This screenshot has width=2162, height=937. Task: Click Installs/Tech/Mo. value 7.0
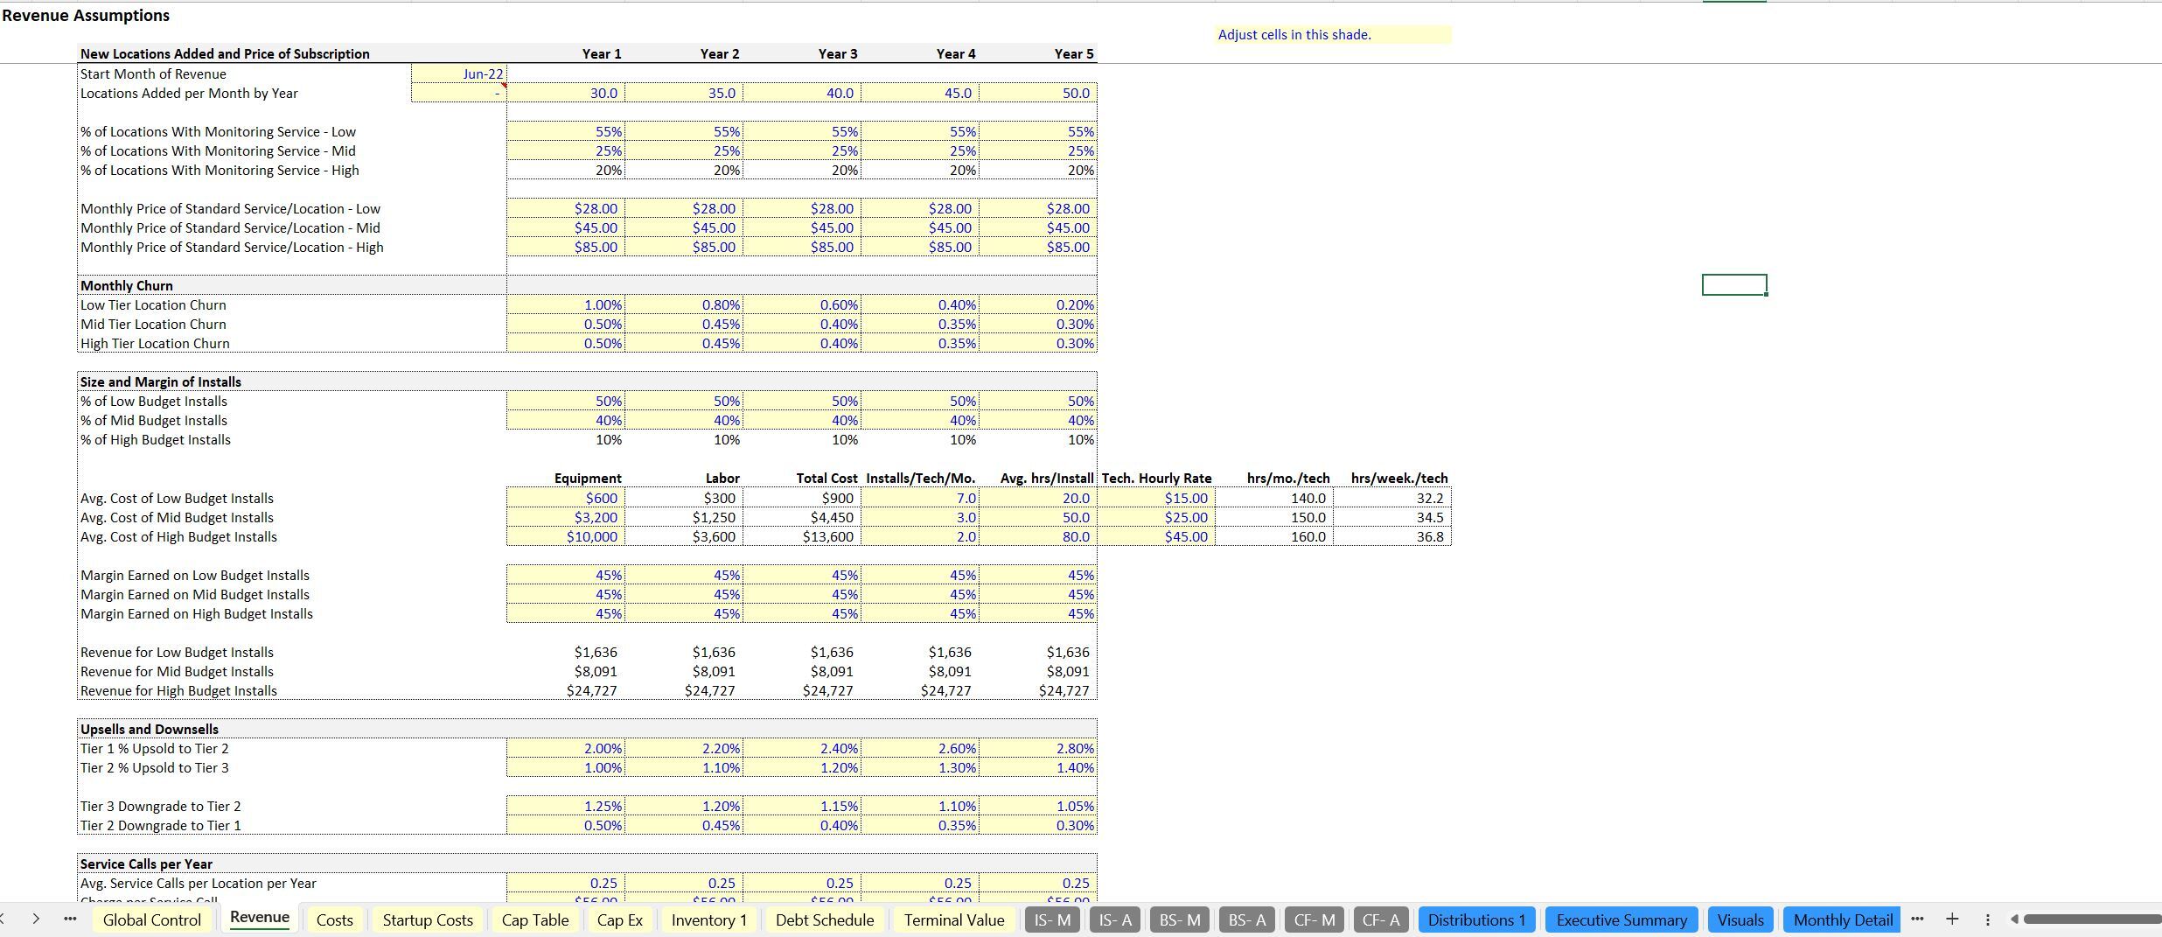point(920,498)
